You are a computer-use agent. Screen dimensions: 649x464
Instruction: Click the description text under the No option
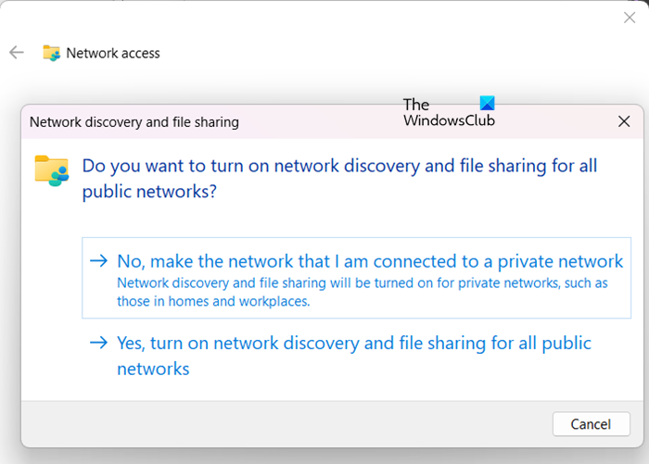(362, 292)
